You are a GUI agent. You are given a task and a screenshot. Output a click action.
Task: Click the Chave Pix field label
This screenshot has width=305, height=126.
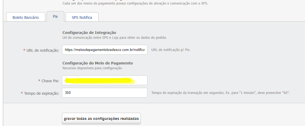[x=50, y=81]
